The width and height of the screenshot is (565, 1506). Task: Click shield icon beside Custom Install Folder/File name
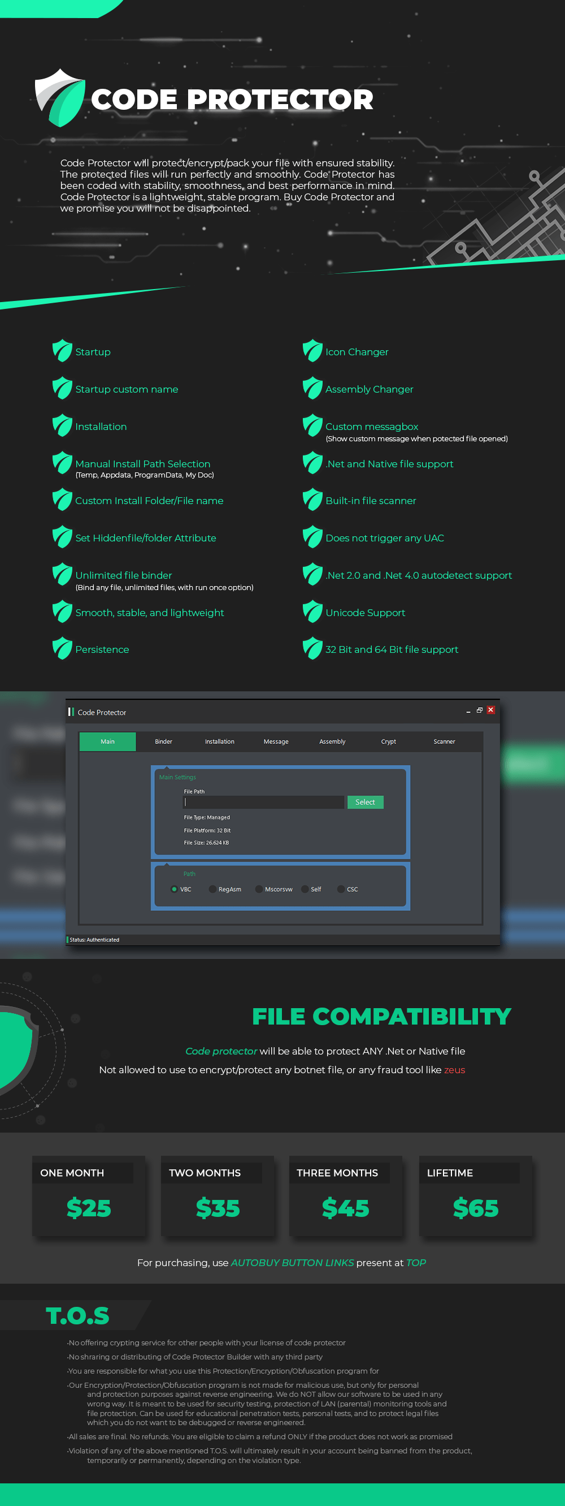coord(63,500)
